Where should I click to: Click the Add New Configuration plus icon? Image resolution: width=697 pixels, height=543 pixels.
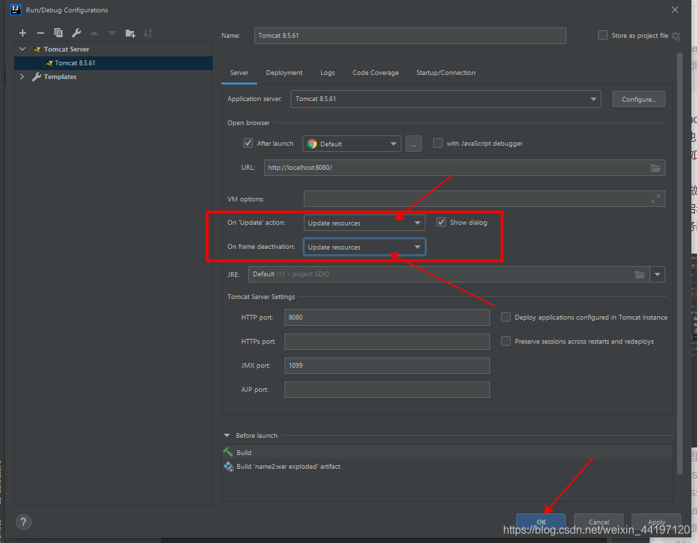(23, 33)
